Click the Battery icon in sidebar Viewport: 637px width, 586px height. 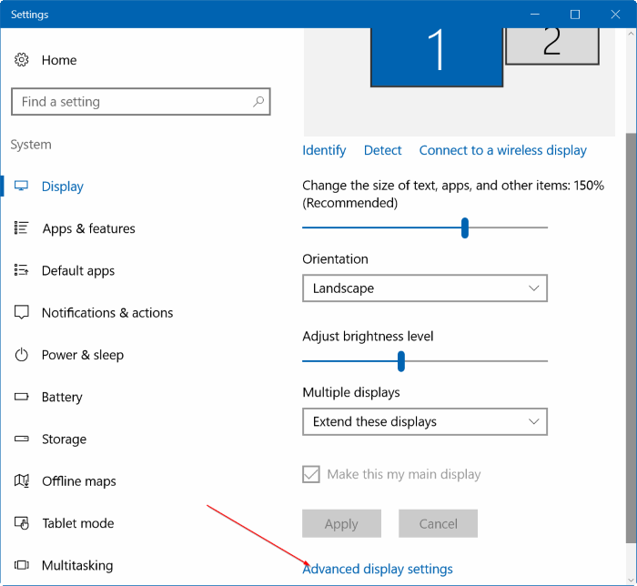[x=22, y=397]
